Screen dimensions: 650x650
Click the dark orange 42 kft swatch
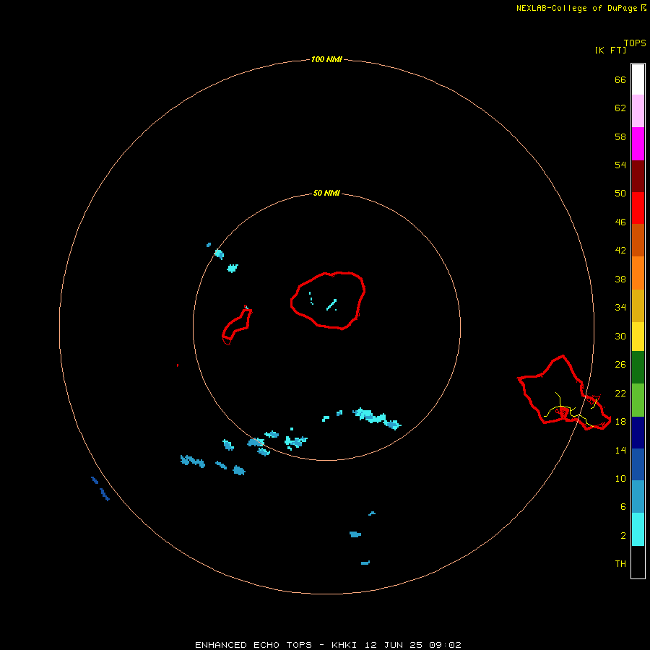coord(638,240)
